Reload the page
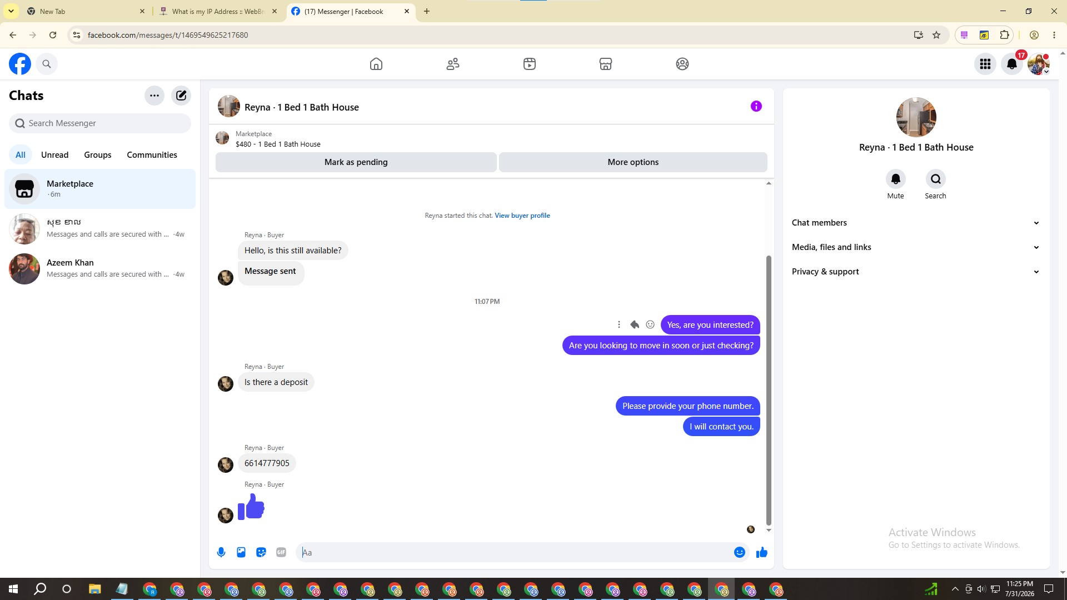 pyautogui.click(x=53, y=35)
